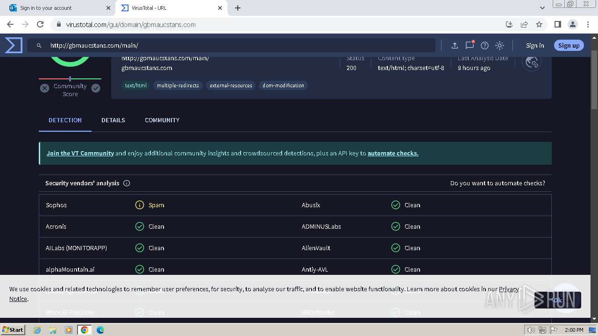Viewport: 598px width, 336px height.
Task: Vote malicious with the X community icon
Action: pyautogui.click(x=44, y=88)
